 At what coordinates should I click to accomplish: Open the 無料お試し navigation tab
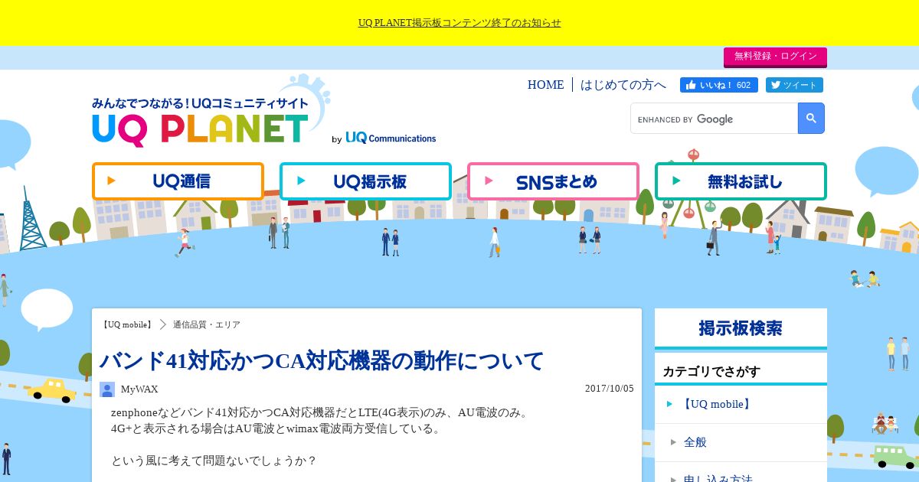click(741, 181)
